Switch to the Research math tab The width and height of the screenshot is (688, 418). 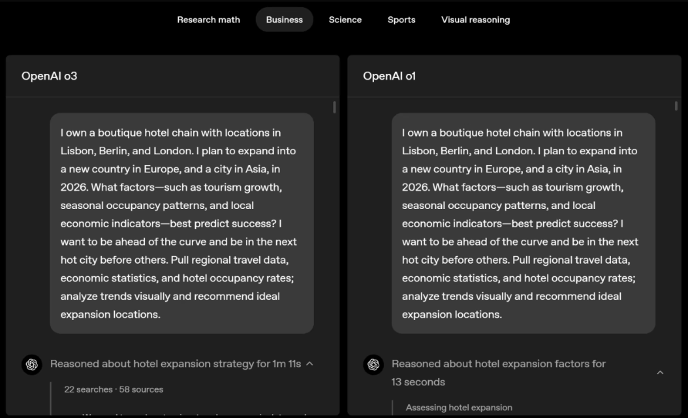[x=208, y=20]
